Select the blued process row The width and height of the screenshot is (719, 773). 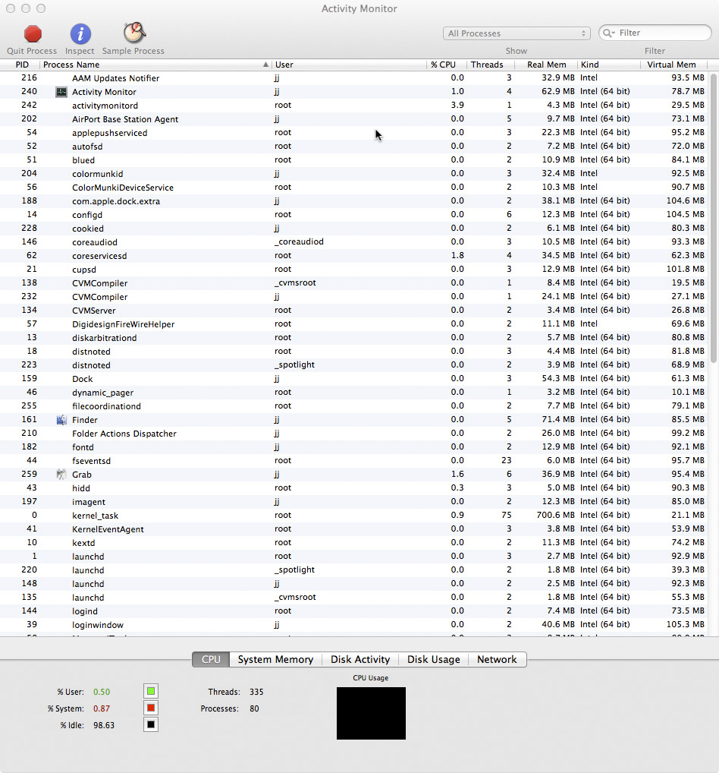[355, 159]
